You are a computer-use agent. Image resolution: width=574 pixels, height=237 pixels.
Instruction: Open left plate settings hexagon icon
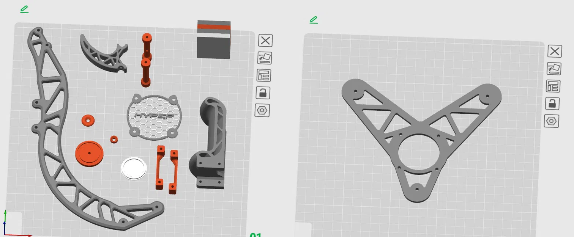[262, 110]
